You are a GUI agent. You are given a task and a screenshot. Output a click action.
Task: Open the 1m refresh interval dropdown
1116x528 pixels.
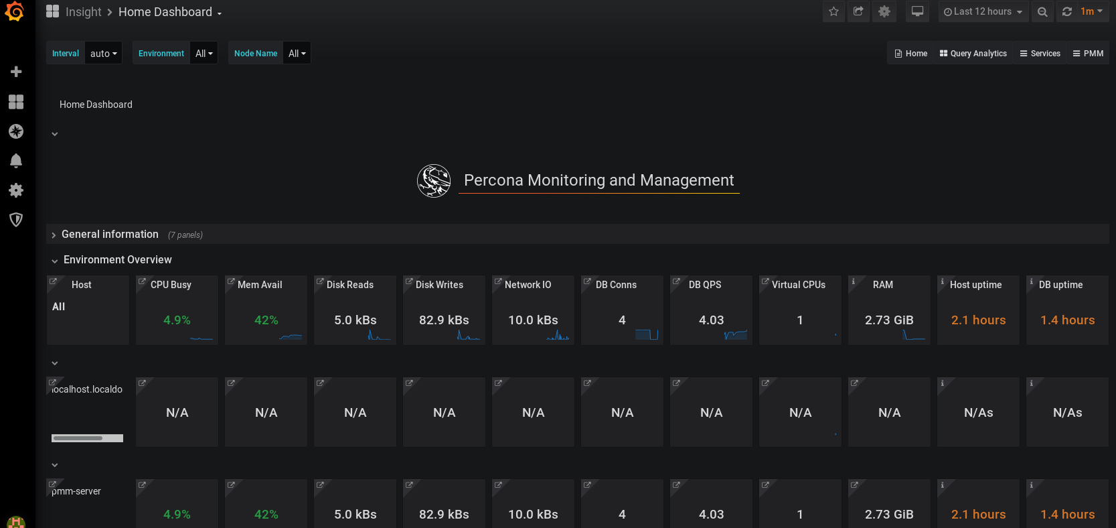tap(1092, 11)
